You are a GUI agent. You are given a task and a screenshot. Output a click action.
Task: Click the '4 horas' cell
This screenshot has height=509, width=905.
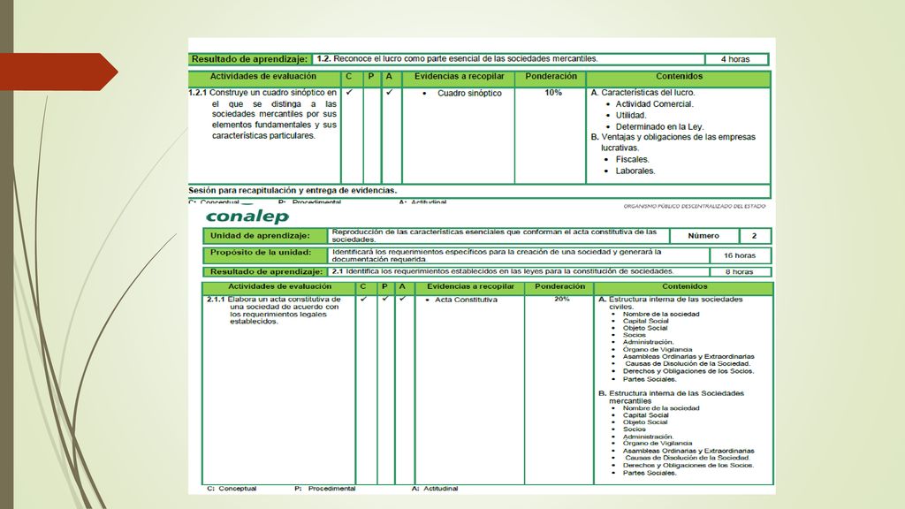click(735, 59)
